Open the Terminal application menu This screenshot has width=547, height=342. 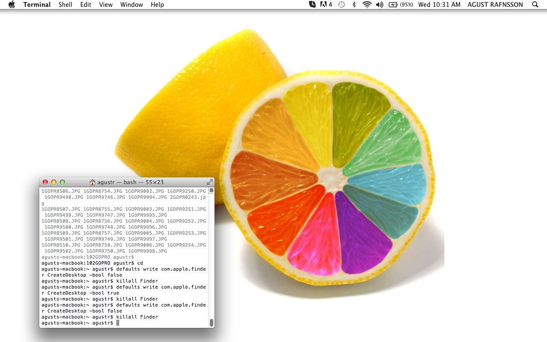(x=37, y=5)
